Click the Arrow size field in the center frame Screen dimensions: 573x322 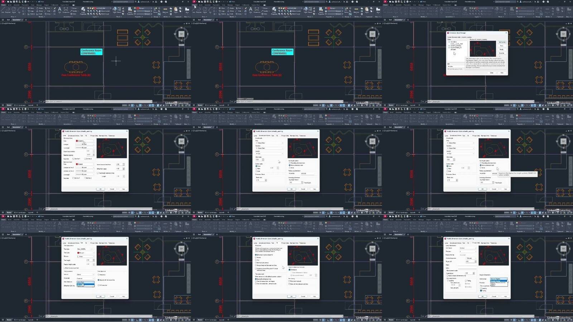[259, 159]
